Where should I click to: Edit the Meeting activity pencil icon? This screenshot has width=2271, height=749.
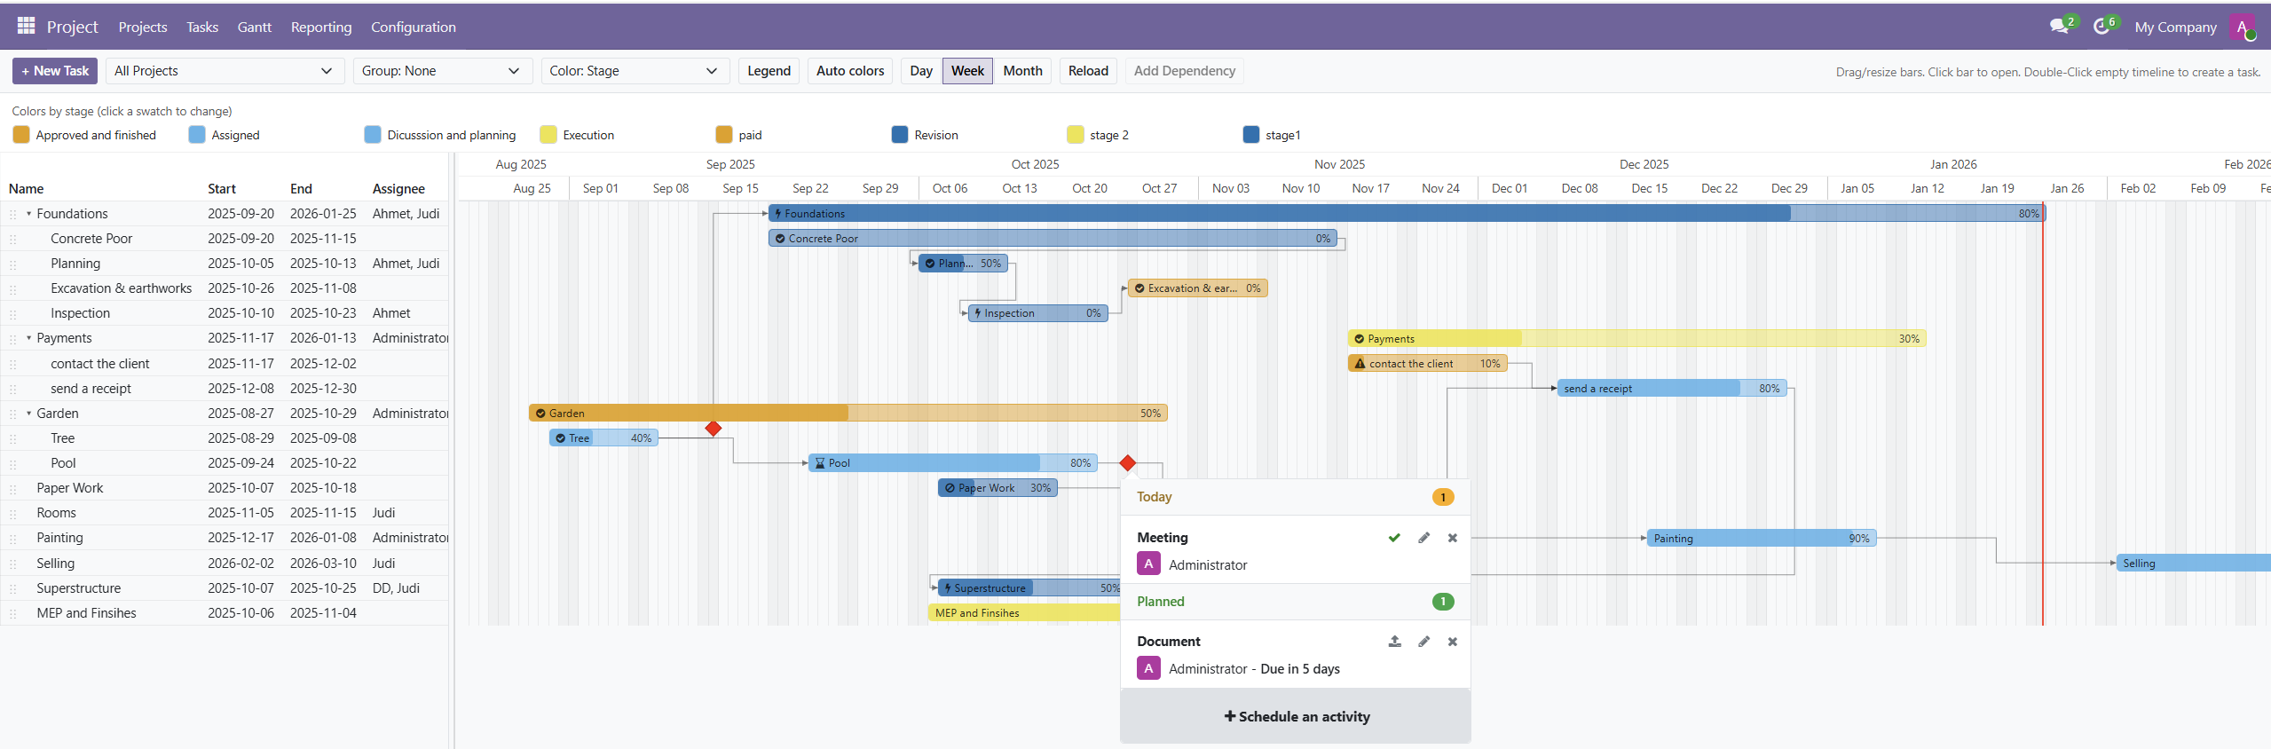(1423, 538)
